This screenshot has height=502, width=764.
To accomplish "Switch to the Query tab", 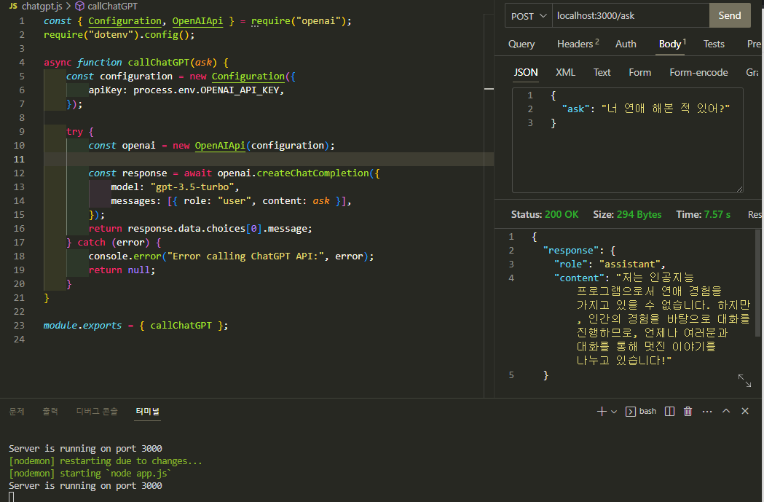I will click(x=521, y=44).
